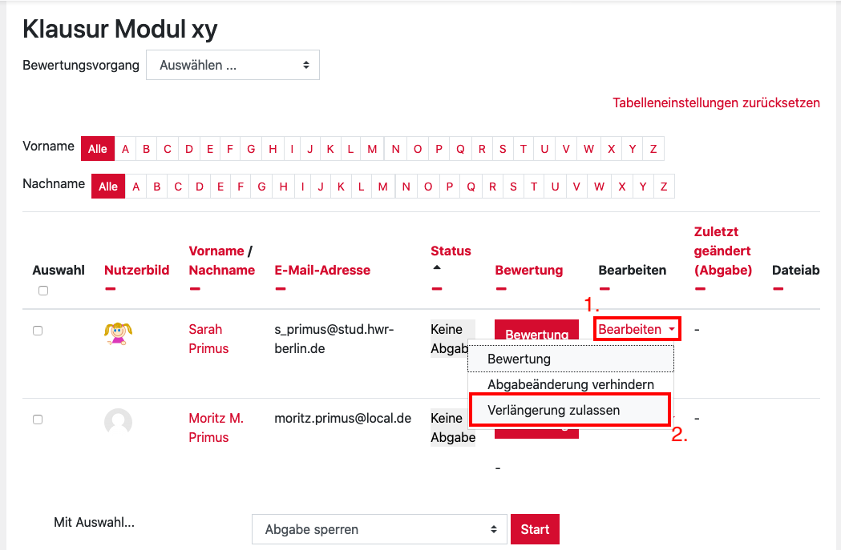This screenshot has width=841, height=550.
Task: Click Moritz M. Primus's default avatar
Action: (x=119, y=421)
